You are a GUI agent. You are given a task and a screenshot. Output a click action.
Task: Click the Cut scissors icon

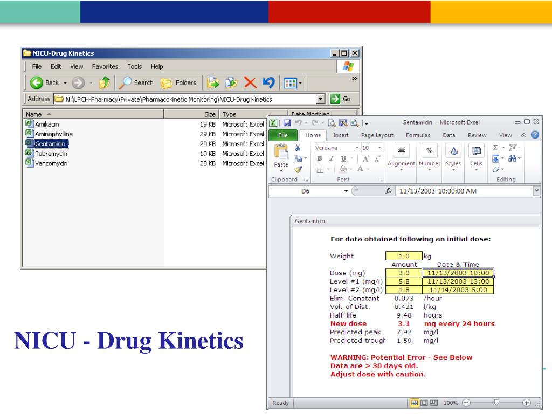[x=298, y=148]
